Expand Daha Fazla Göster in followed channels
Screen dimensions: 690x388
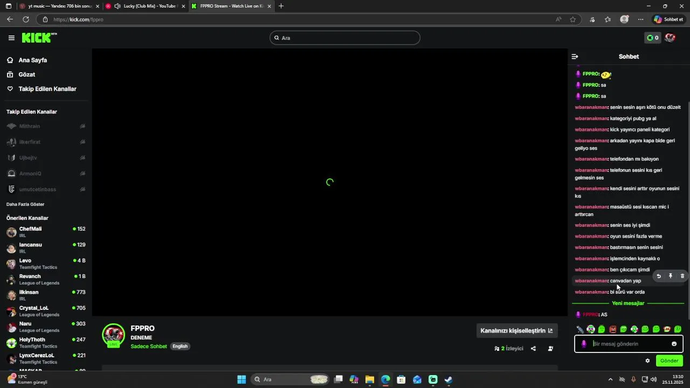point(25,205)
